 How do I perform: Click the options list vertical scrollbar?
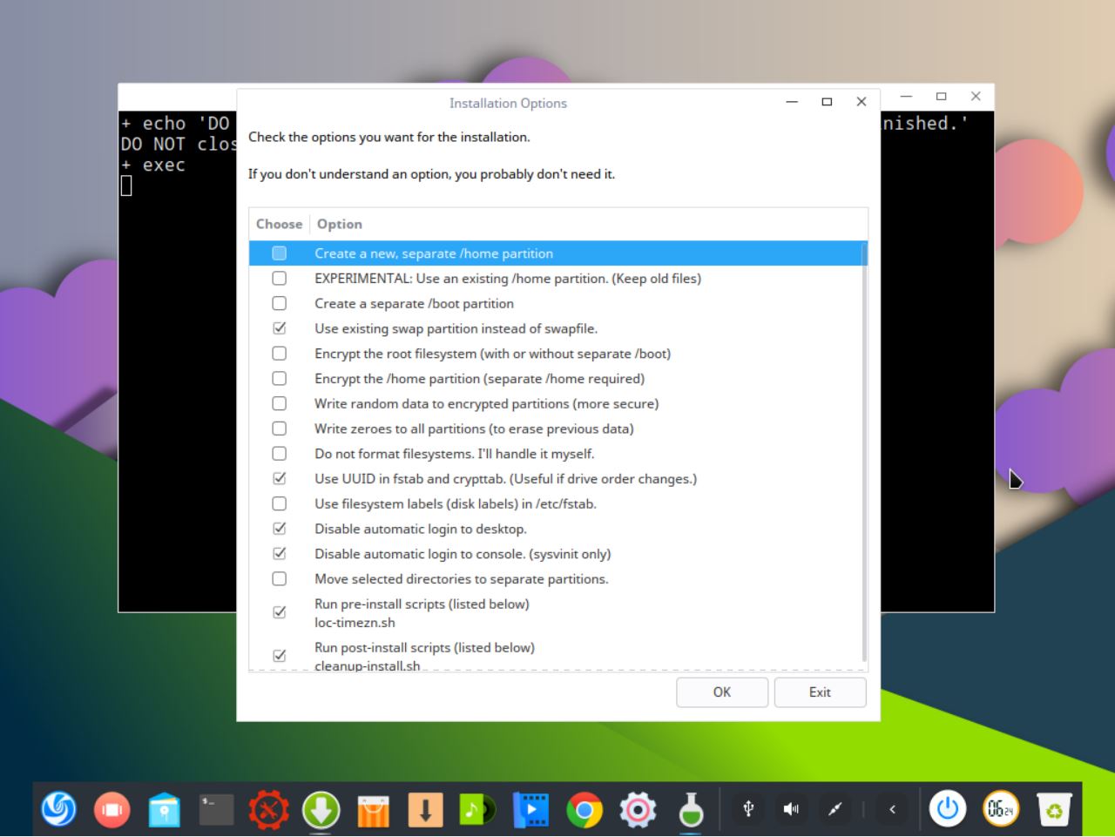(x=864, y=453)
